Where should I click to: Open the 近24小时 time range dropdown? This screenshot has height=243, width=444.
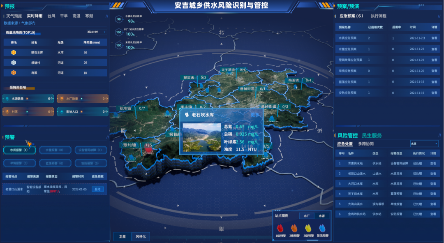pyautogui.click(x=97, y=32)
